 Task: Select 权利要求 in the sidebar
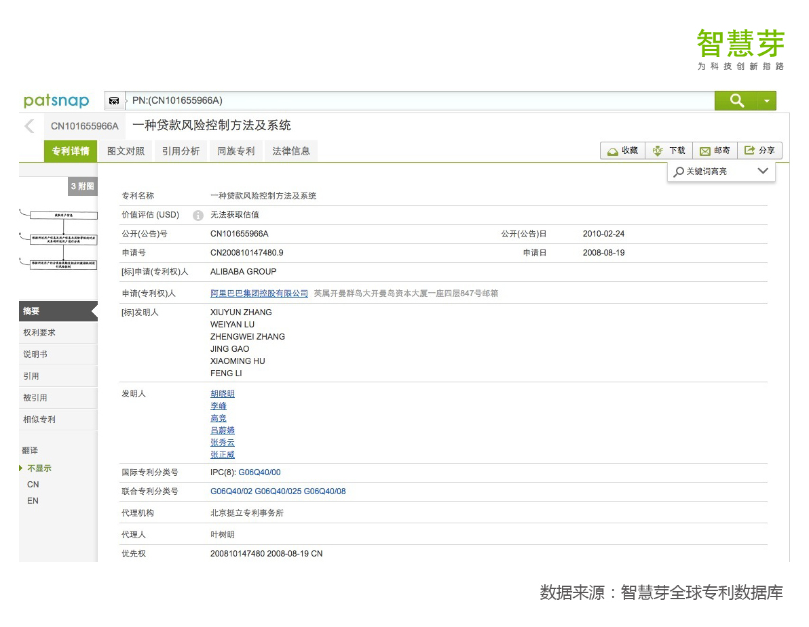pyautogui.click(x=58, y=333)
